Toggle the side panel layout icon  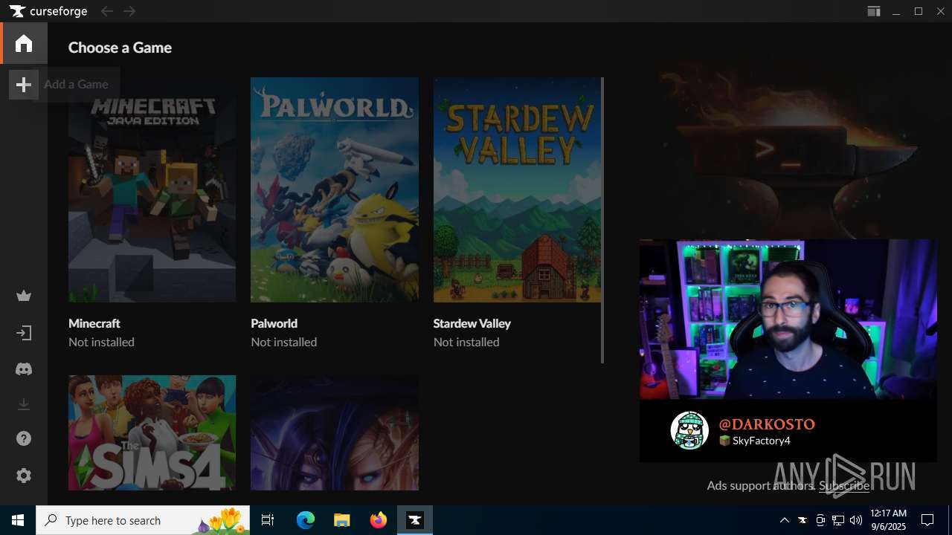pos(874,11)
